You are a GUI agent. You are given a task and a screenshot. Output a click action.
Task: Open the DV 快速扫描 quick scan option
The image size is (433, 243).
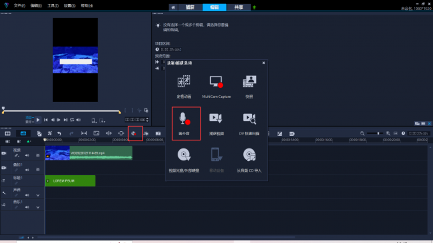click(249, 124)
